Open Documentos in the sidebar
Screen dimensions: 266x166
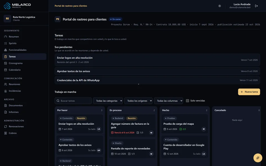24,105
